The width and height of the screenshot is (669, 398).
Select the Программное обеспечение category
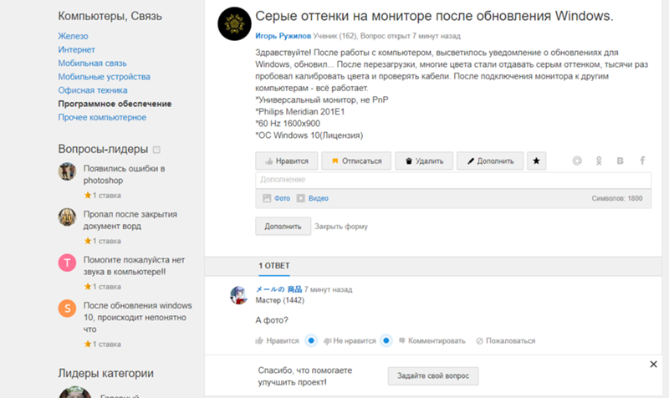[115, 104]
